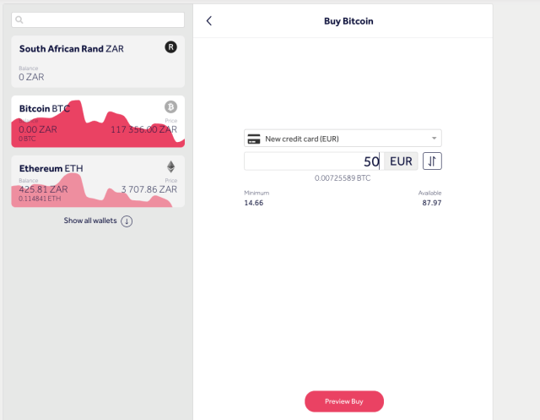Click the South African Rand R icon
Viewport: 540px width, 420px height.
(x=170, y=47)
